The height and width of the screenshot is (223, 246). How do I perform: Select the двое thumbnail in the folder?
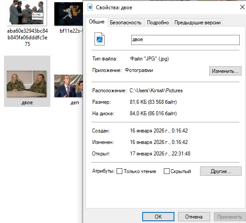tap(26, 84)
